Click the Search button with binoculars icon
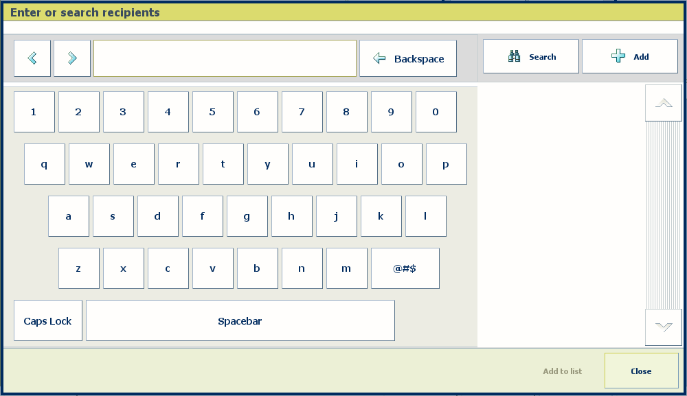687x396 pixels. pos(530,56)
